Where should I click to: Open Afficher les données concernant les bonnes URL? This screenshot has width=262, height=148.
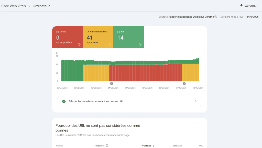click(x=130, y=101)
